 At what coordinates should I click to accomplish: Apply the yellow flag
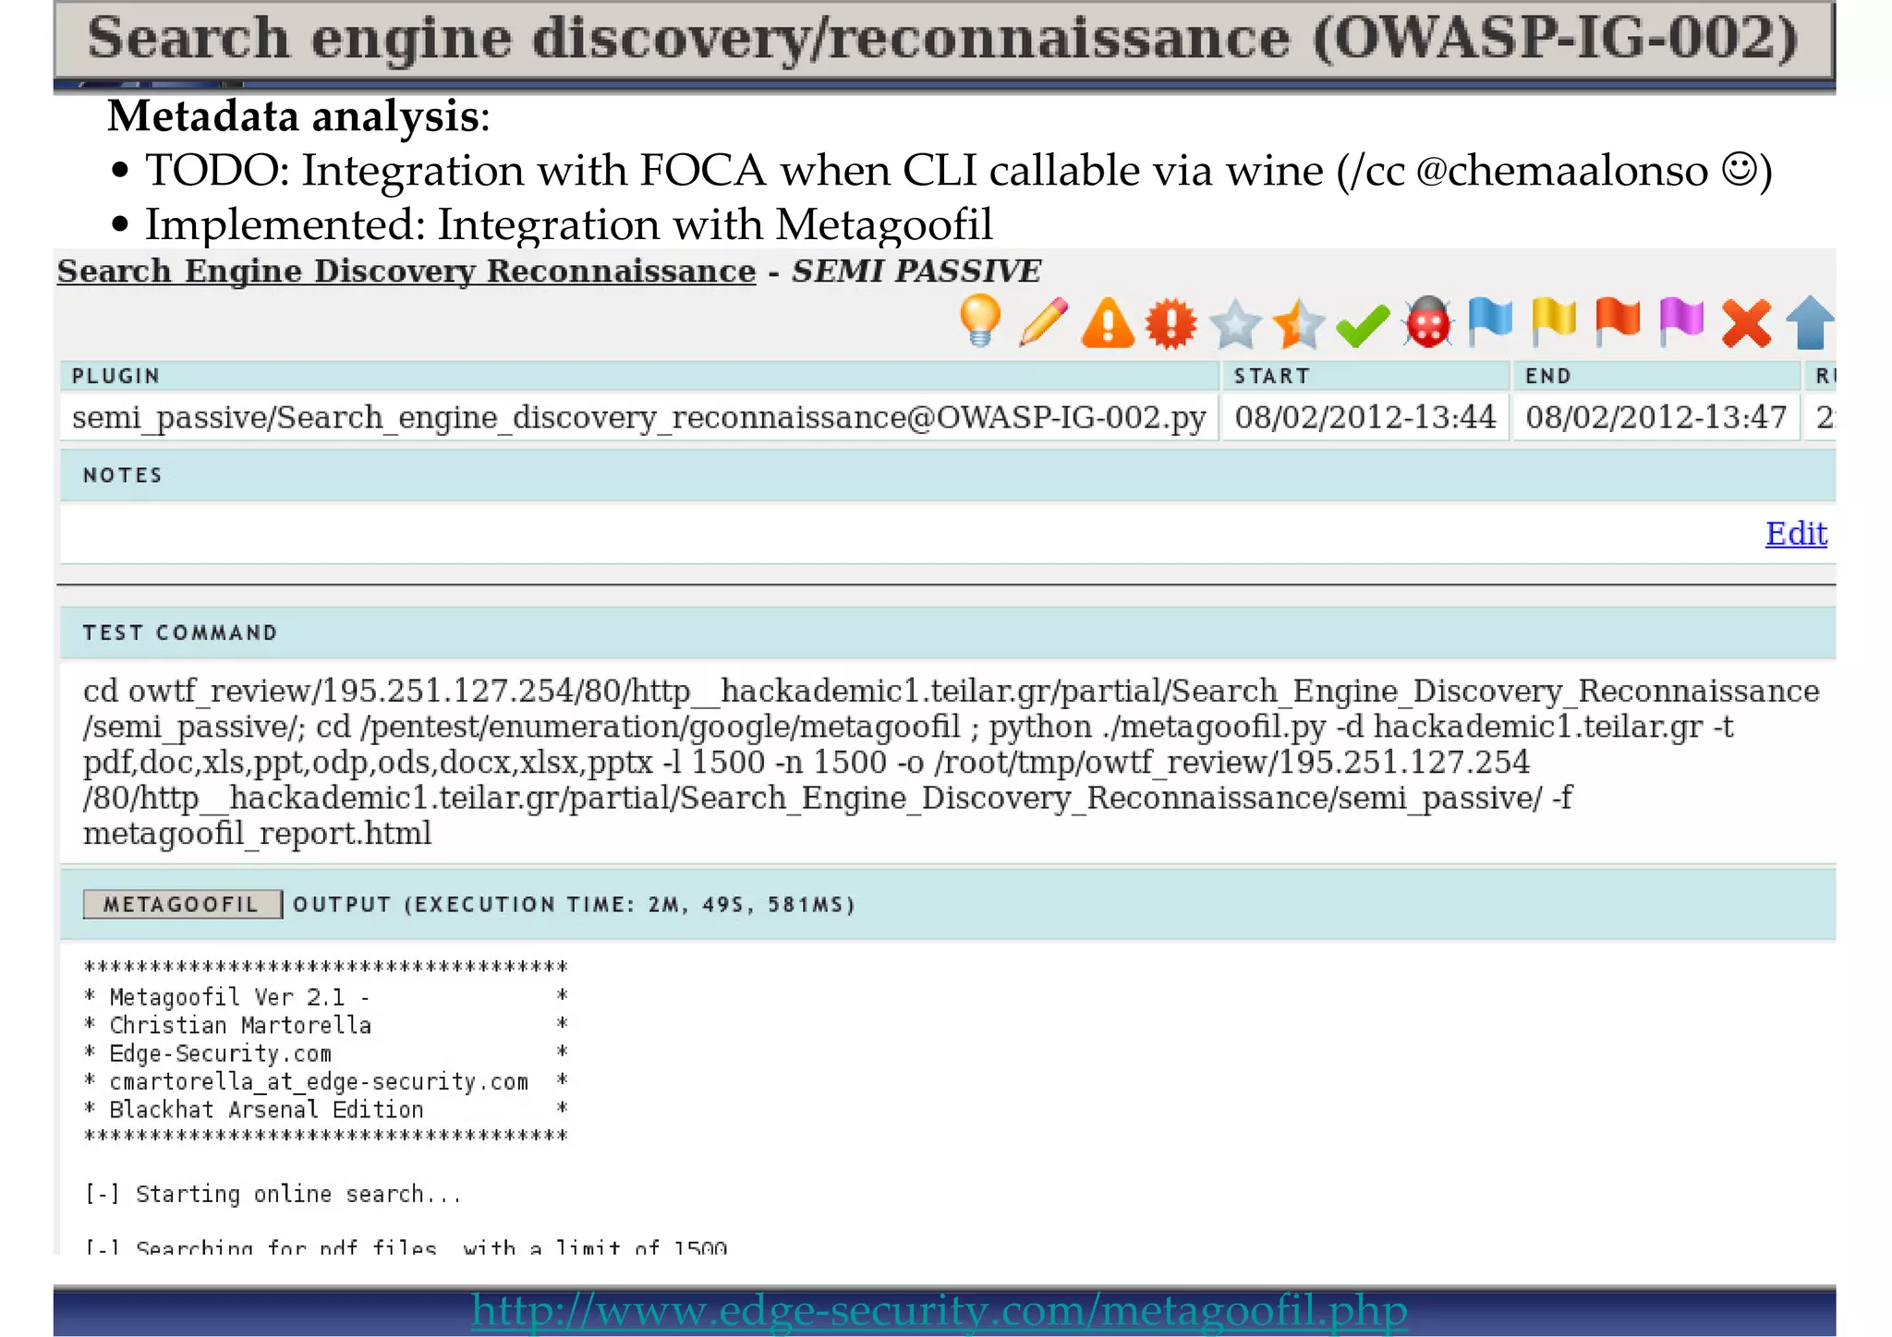coord(1554,322)
